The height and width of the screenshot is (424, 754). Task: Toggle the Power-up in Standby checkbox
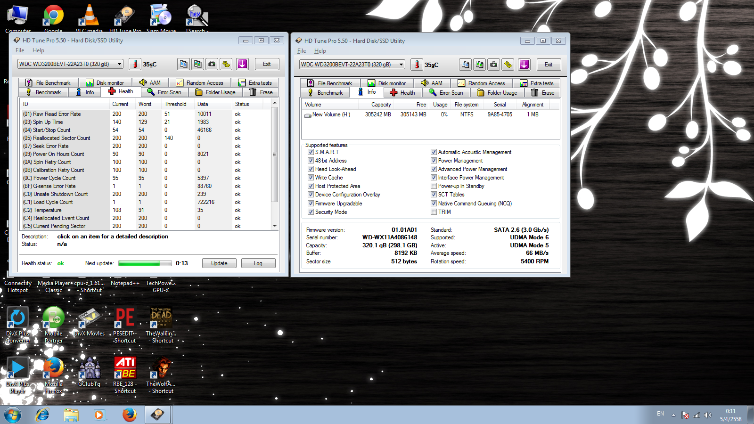pos(434,186)
